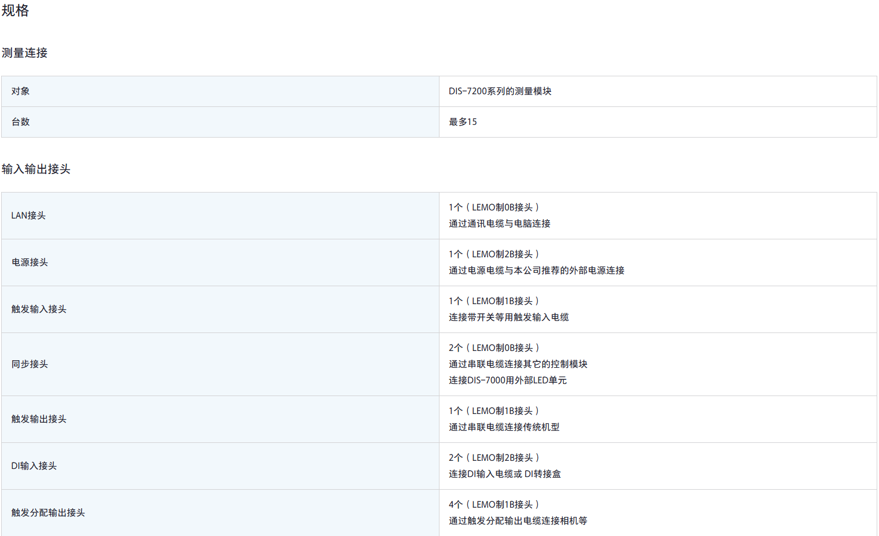Select 连接DI输入电缆或 DI转接盒 text
This screenshot has width=879, height=536.
(x=505, y=474)
